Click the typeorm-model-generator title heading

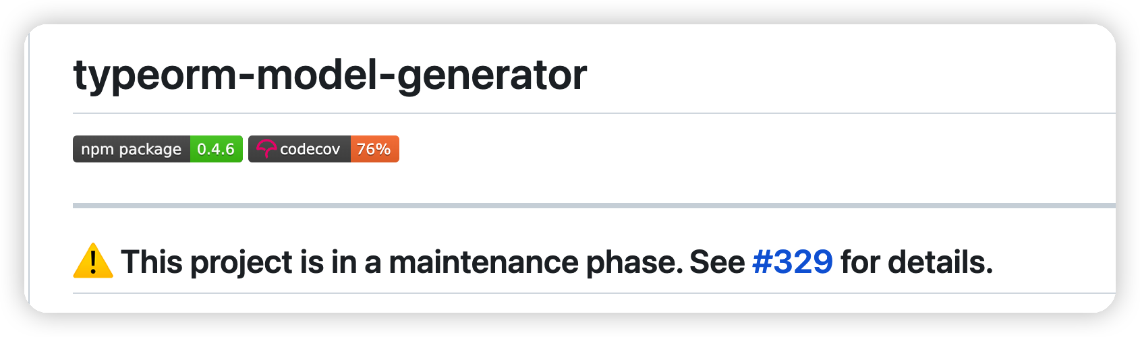click(330, 75)
